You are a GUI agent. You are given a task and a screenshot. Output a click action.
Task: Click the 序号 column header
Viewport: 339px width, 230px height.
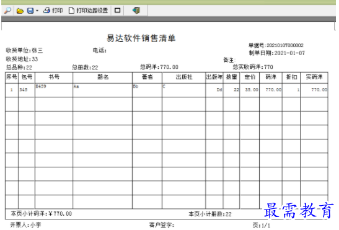12,77
